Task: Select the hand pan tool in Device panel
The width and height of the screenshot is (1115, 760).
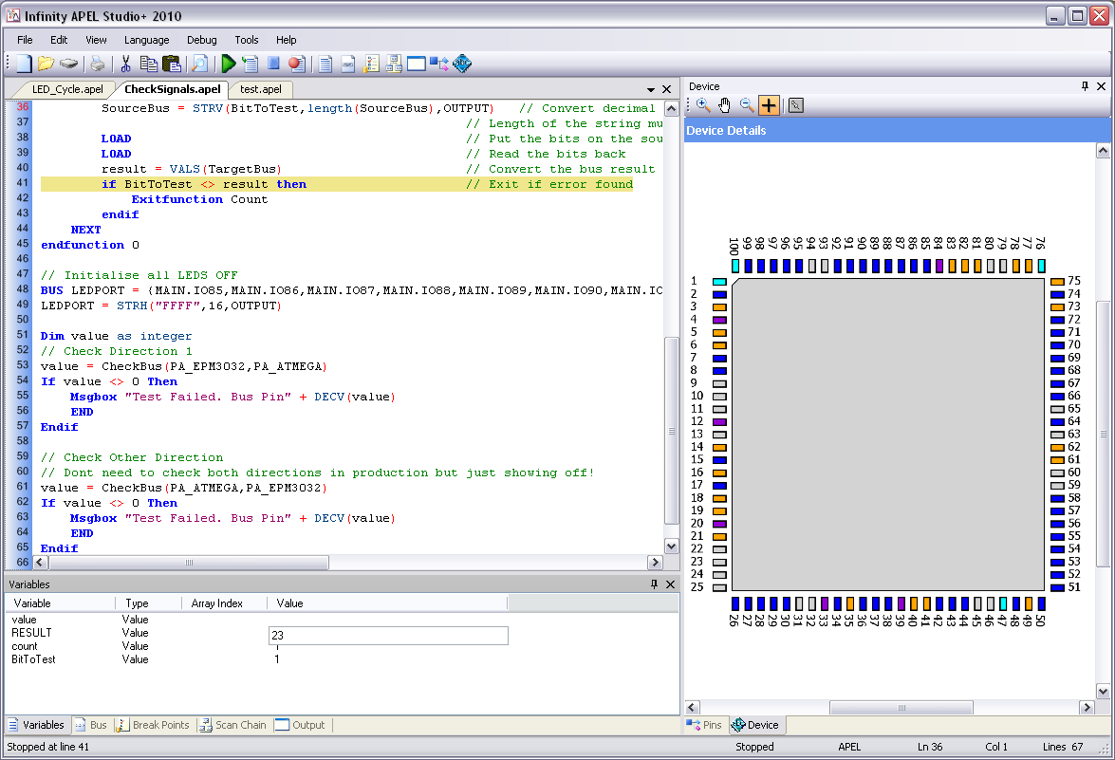Action: [x=725, y=105]
